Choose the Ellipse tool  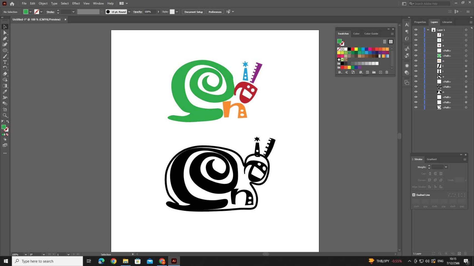[x=5, y=50]
